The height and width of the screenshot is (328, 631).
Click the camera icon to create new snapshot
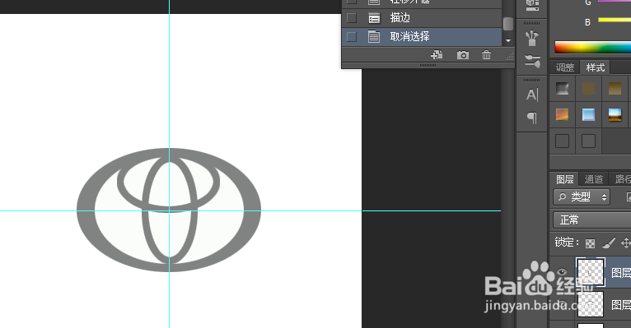[463, 55]
